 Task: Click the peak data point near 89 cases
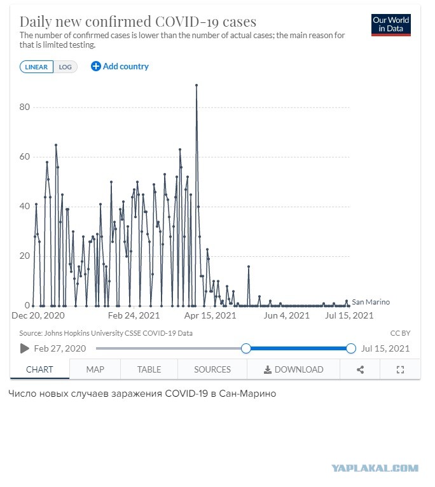(197, 85)
